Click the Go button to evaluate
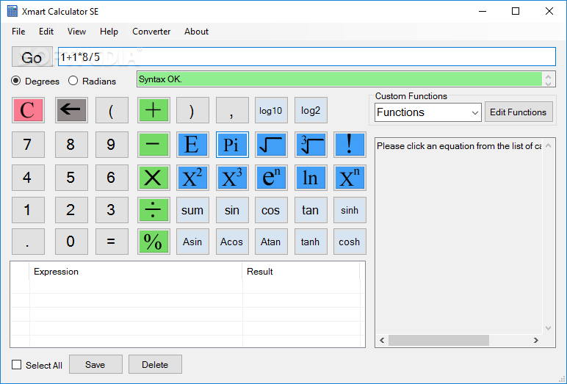 tap(32, 57)
